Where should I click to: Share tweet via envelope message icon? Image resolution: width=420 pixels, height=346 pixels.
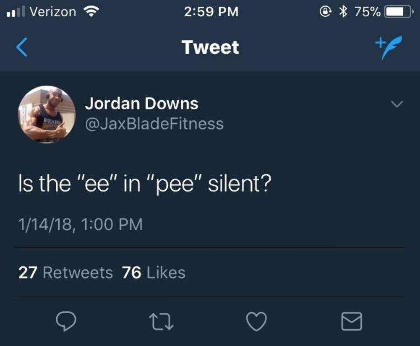tap(351, 321)
